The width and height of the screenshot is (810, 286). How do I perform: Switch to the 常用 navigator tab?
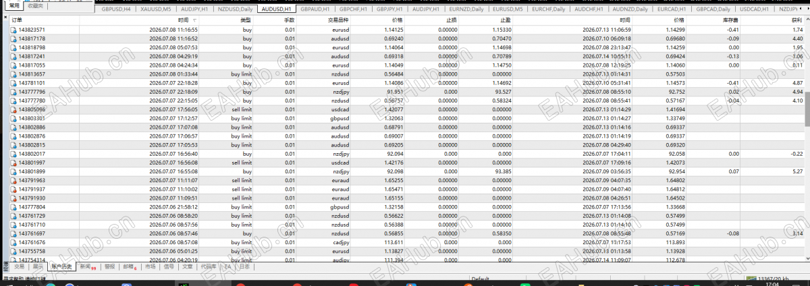[15, 5]
